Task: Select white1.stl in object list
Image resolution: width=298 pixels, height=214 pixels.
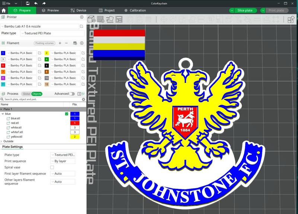Action: [x=17, y=132]
